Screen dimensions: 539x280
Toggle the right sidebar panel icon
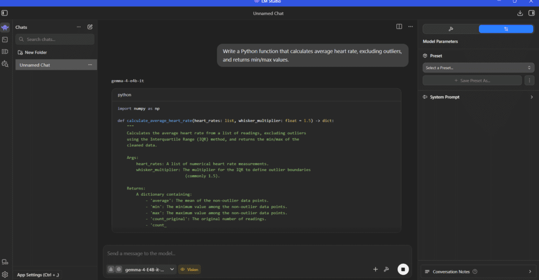532,13
